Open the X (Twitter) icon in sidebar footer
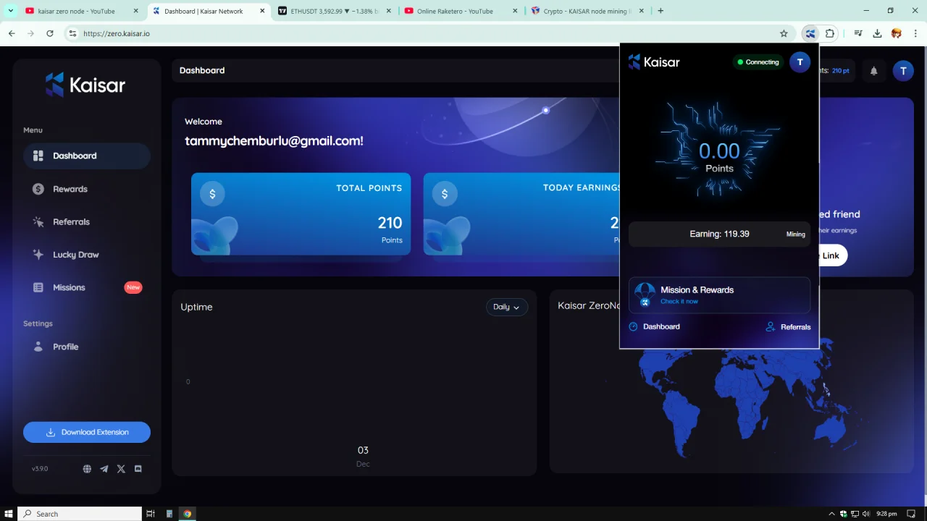 [x=121, y=469]
